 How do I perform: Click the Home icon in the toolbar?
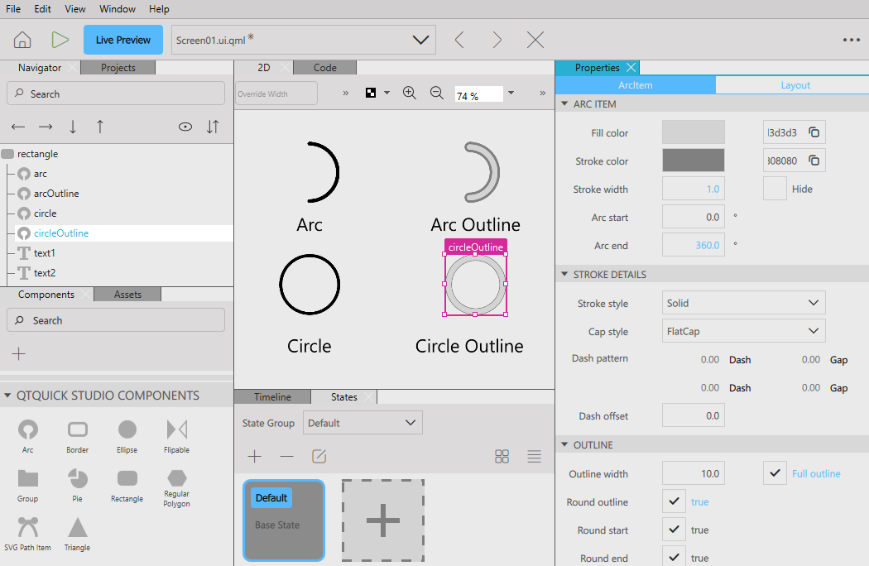pos(22,40)
